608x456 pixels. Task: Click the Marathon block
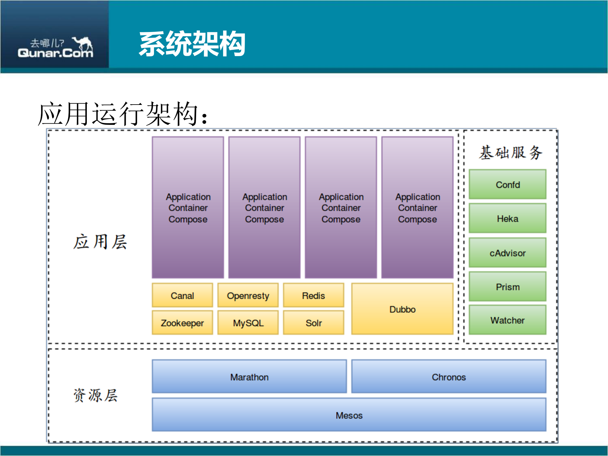[x=249, y=377]
